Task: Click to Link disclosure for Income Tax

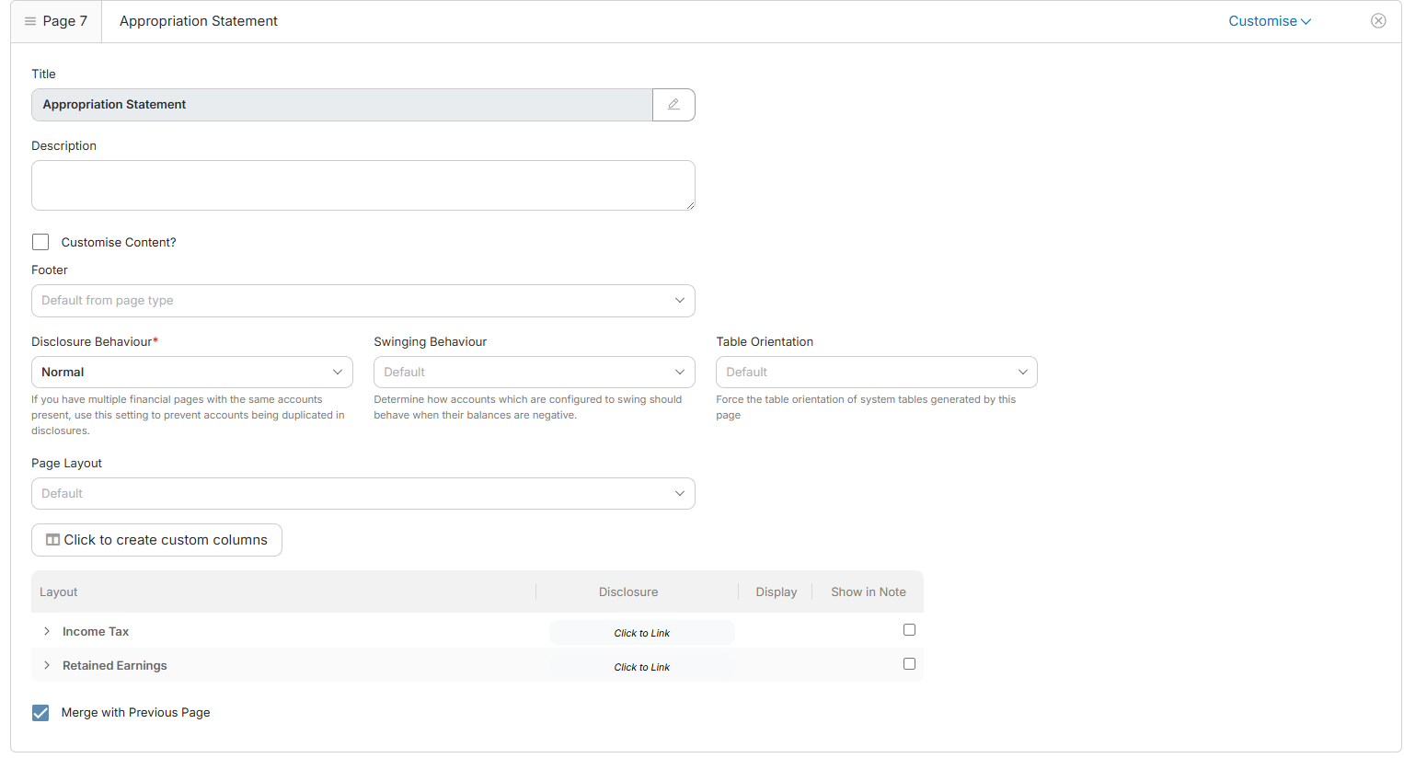Action: [641, 633]
